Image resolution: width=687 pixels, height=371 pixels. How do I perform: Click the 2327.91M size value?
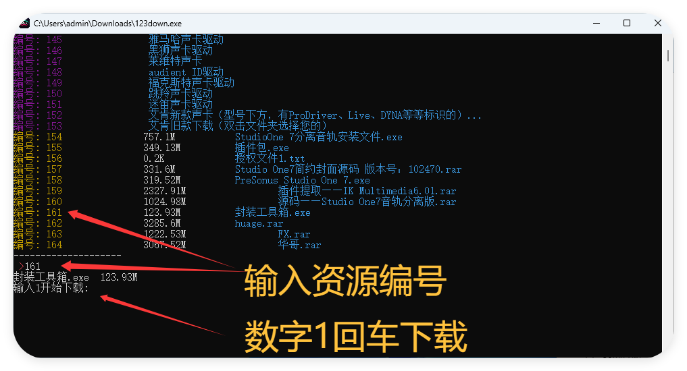click(164, 191)
